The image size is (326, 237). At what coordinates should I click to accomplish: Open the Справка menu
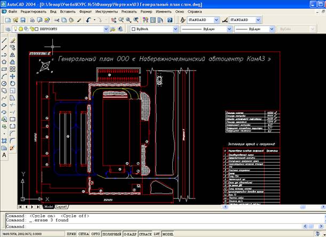tap(195, 12)
